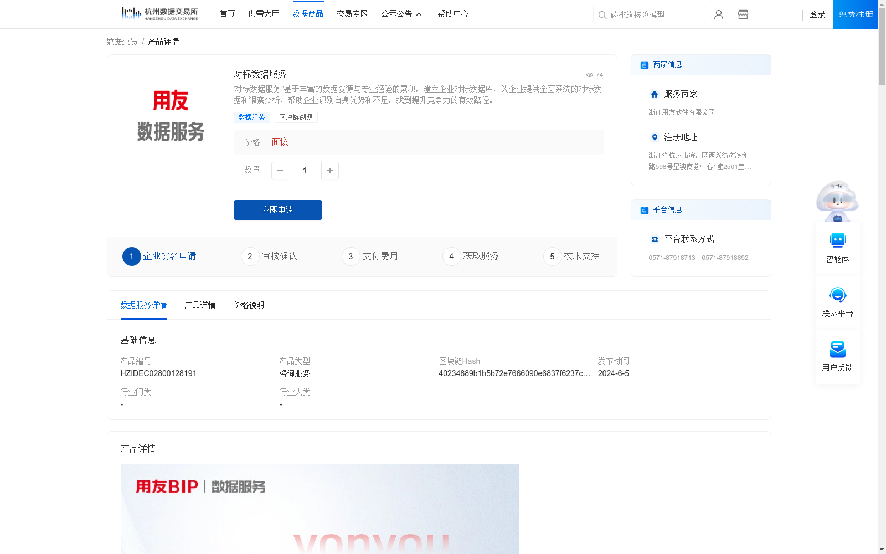Switch to 产品详情 tab

[x=200, y=305]
